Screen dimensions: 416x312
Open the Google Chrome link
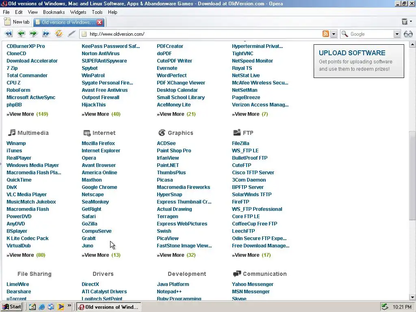tap(99, 187)
